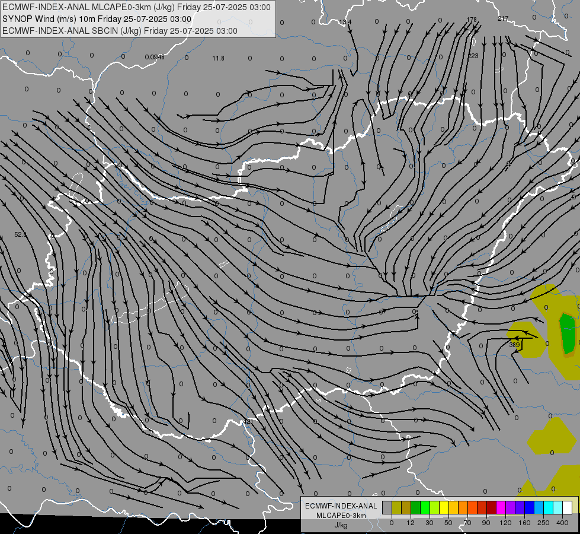Click the legend tick label 90
Viewport: 580px width, 534px height.
[x=486, y=523]
